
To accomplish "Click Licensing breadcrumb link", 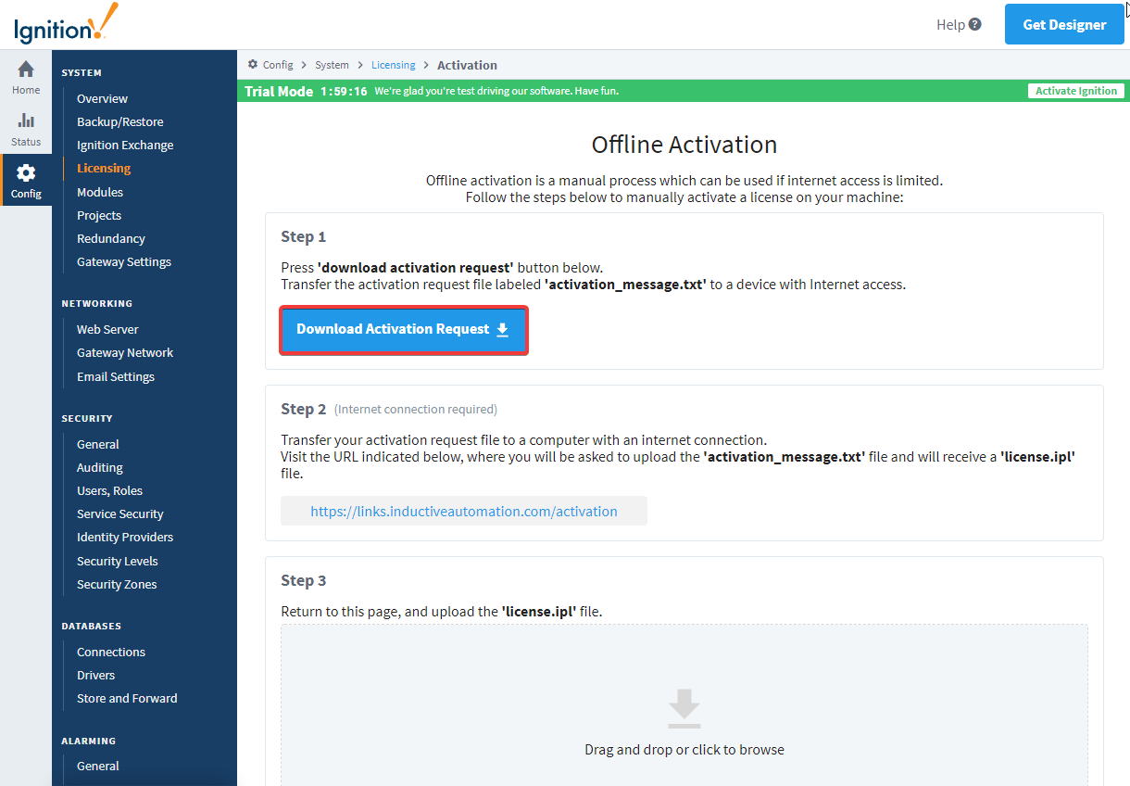I will [394, 65].
